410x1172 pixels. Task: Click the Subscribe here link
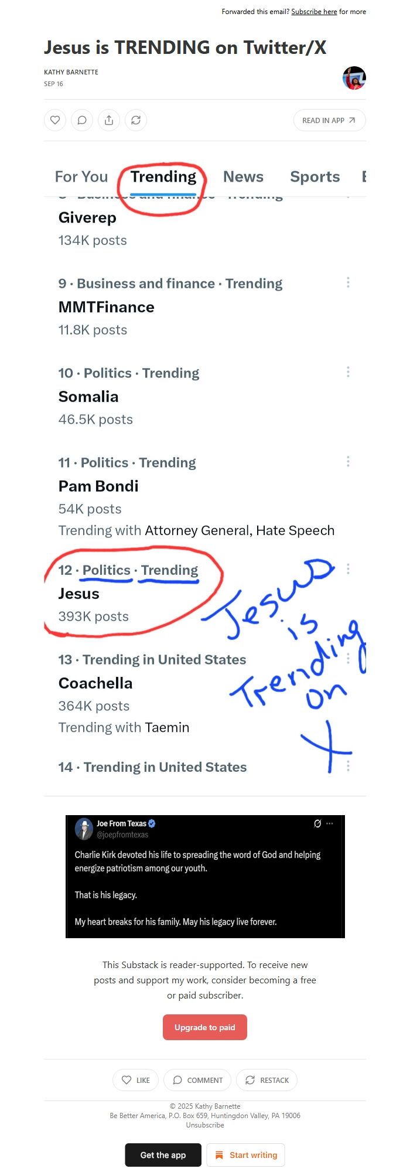click(314, 12)
